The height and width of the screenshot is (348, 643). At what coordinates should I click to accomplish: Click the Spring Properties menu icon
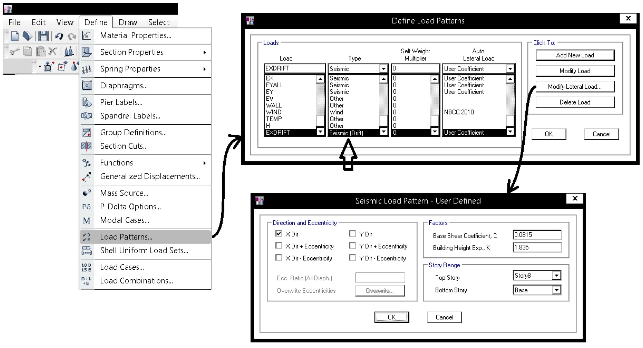tap(87, 69)
